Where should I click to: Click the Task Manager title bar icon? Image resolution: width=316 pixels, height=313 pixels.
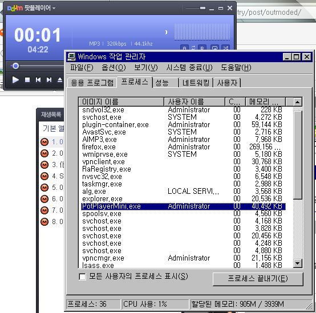tap(71, 57)
